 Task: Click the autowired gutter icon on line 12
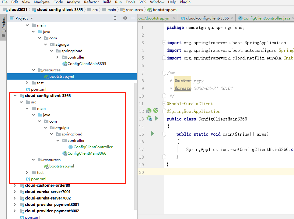tap(156, 110)
